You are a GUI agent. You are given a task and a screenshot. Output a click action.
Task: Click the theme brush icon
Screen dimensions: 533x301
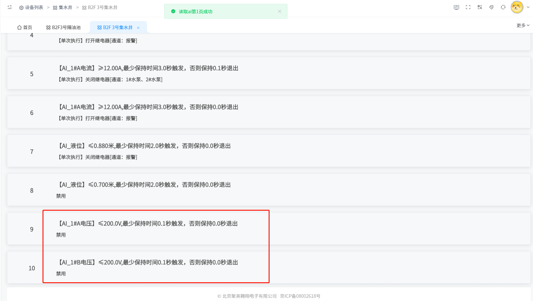[491, 7]
